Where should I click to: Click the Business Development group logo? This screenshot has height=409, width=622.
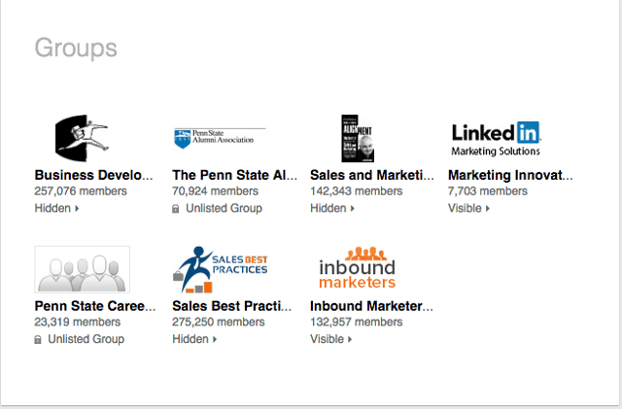pyautogui.click(x=82, y=138)
